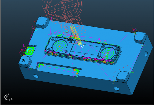Click the engraved square boss at the front-left corner
Screen dimensions: 154x105
(x=24, y=61)
